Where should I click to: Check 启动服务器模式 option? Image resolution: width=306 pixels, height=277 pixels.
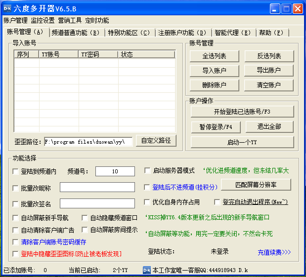click(x=147, y=171)
